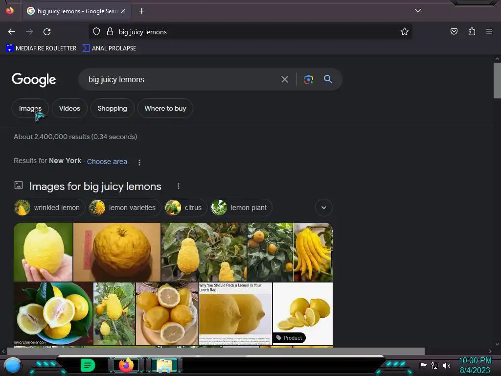Open the Start orb button
This screenshot has width=501, height=376.
pos(13,366)
